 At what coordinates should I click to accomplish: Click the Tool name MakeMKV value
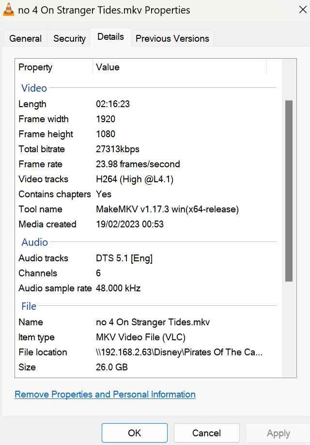point(167,209)
